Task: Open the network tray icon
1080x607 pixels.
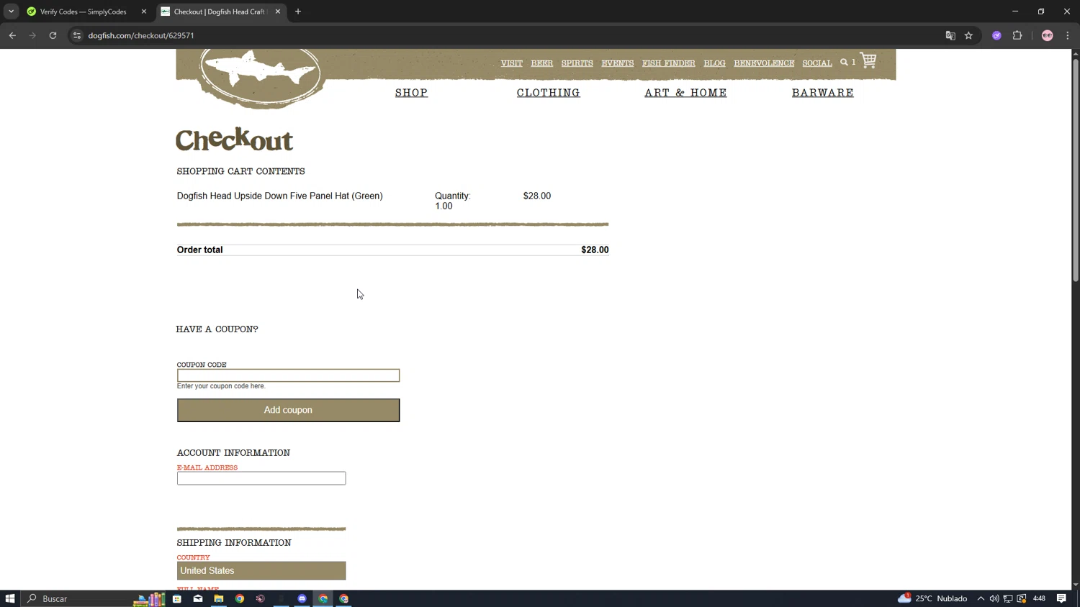Action: point(1008,598)
